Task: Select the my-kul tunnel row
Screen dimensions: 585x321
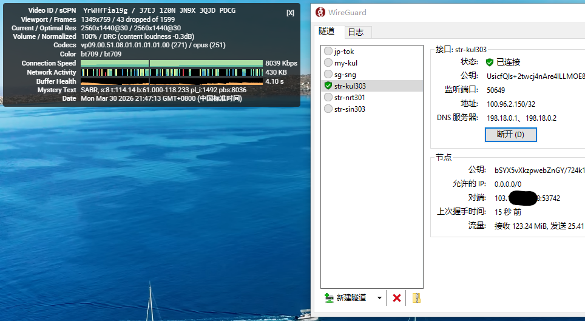Action: click(372, 63)
